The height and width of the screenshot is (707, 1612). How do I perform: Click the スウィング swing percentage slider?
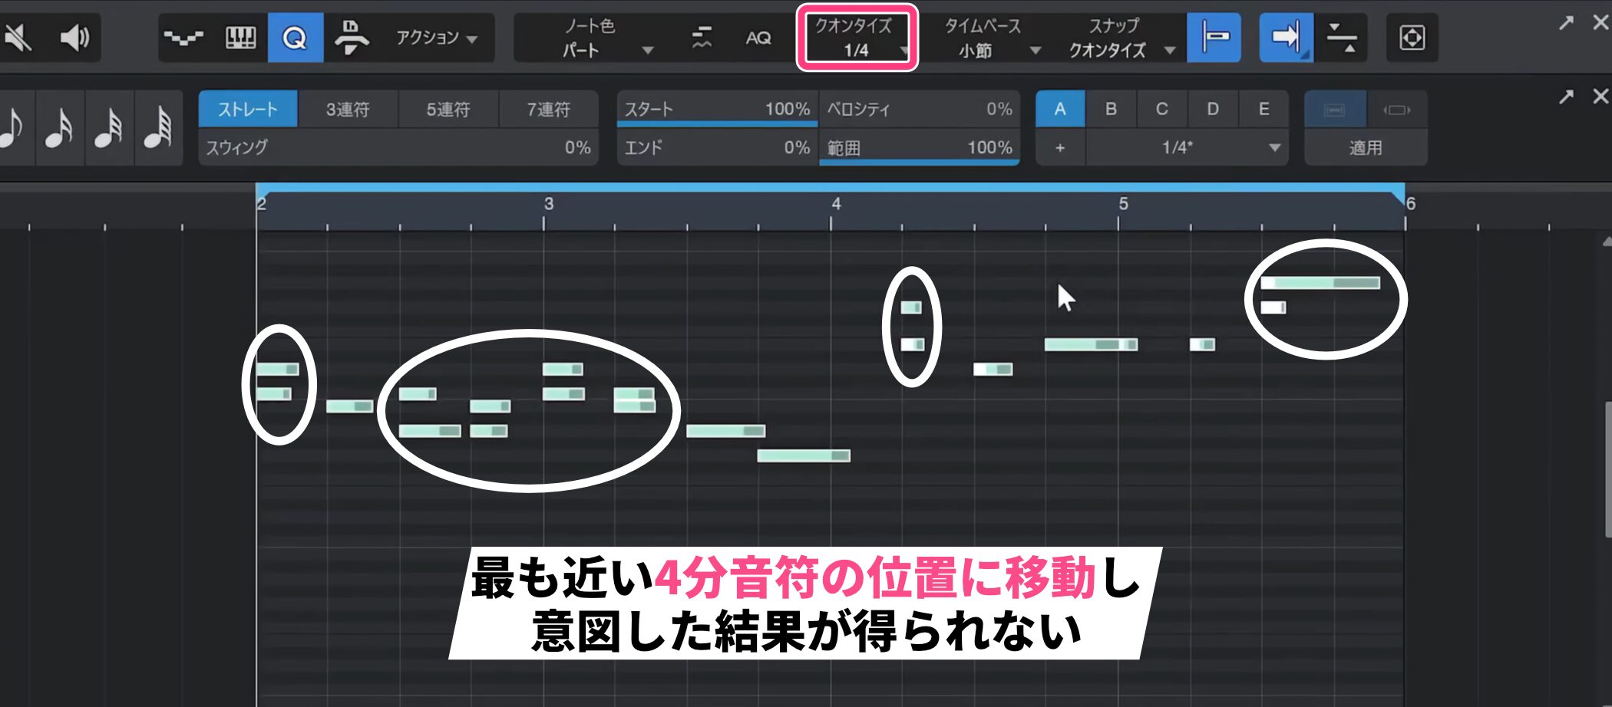click(x=398, y=147)
